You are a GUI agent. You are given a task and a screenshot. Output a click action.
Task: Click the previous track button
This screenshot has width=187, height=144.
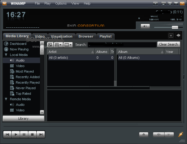click(x=7, y=134)
